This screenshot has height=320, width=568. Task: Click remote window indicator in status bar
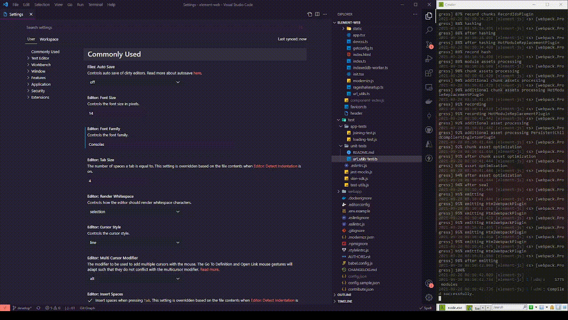(5, 308)
